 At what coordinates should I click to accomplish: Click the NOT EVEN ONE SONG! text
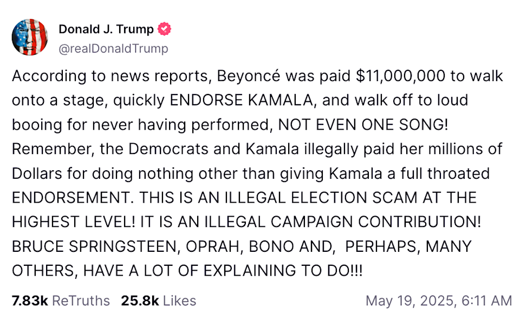click(x=363, y=125)
